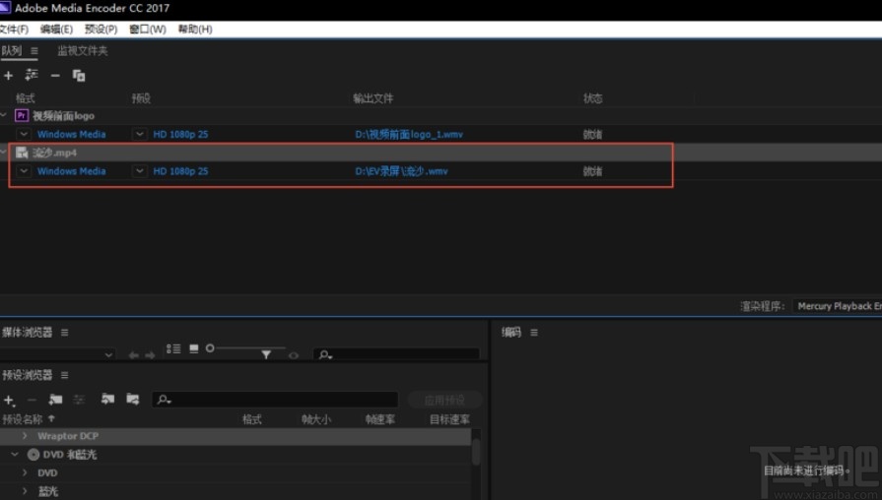Open the 渲染程序 Mercury Playback dropdown
The image size is (882, 500).
[x=837, y=306]
